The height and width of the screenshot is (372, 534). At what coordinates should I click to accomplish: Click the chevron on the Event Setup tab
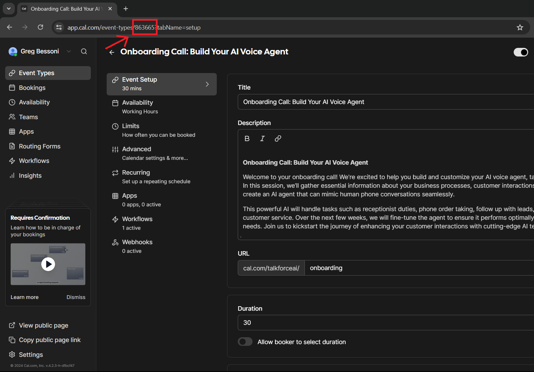tap(207, 84)
